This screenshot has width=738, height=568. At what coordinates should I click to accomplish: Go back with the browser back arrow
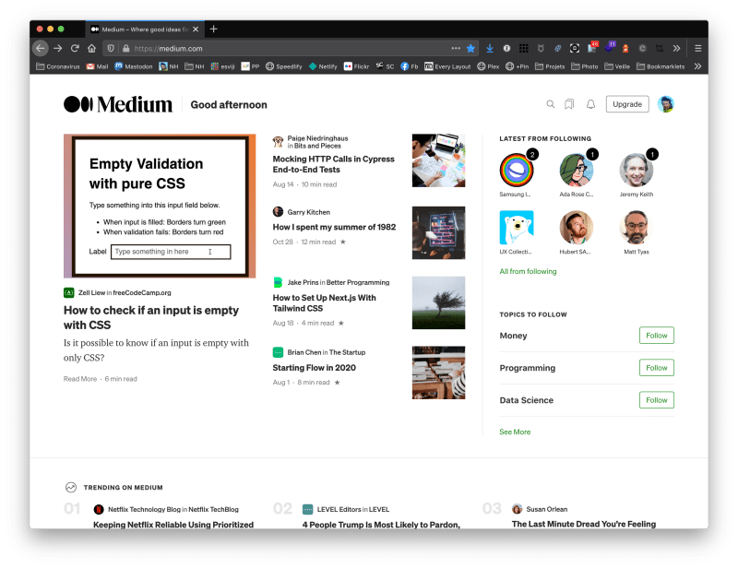click(41, 48)
